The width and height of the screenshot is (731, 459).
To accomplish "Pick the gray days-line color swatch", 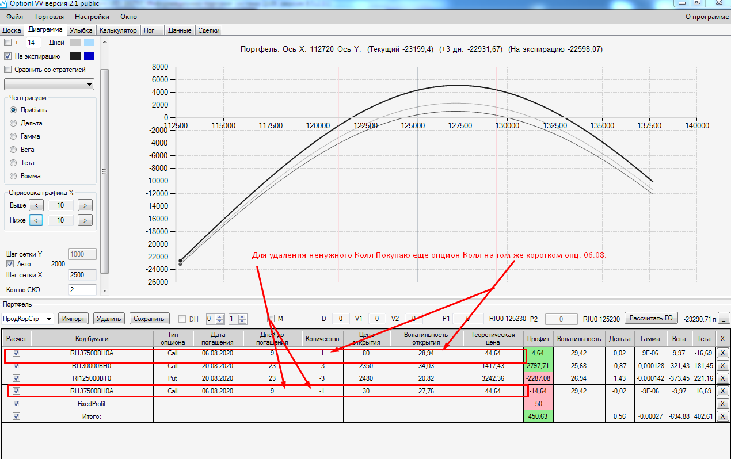I will (75, 43).
